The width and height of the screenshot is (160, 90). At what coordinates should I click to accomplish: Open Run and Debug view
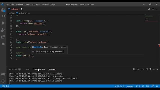point(3,30)
